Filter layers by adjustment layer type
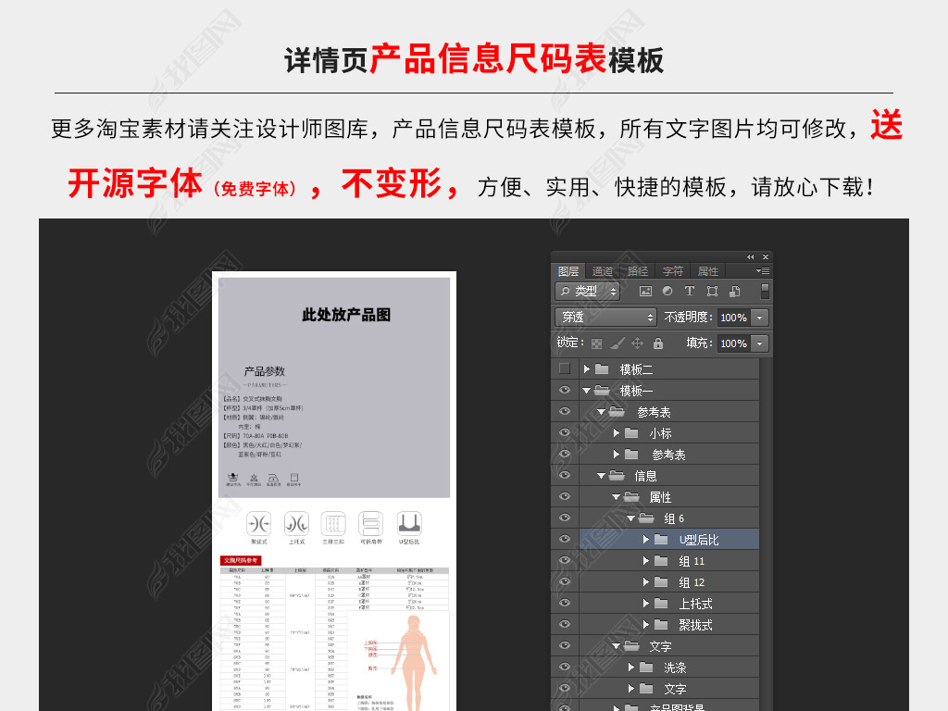 (x=667, y=291)
